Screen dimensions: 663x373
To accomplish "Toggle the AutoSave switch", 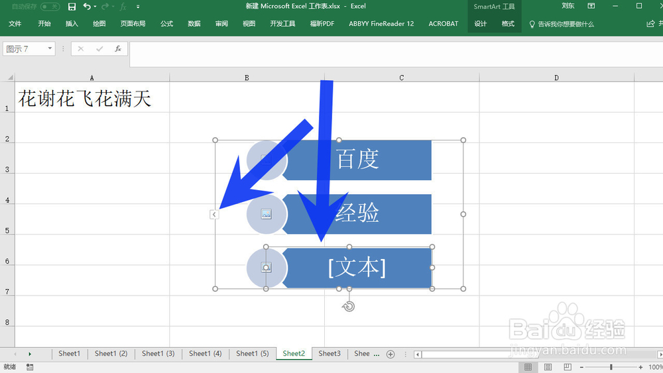I will tap(50, 7).
